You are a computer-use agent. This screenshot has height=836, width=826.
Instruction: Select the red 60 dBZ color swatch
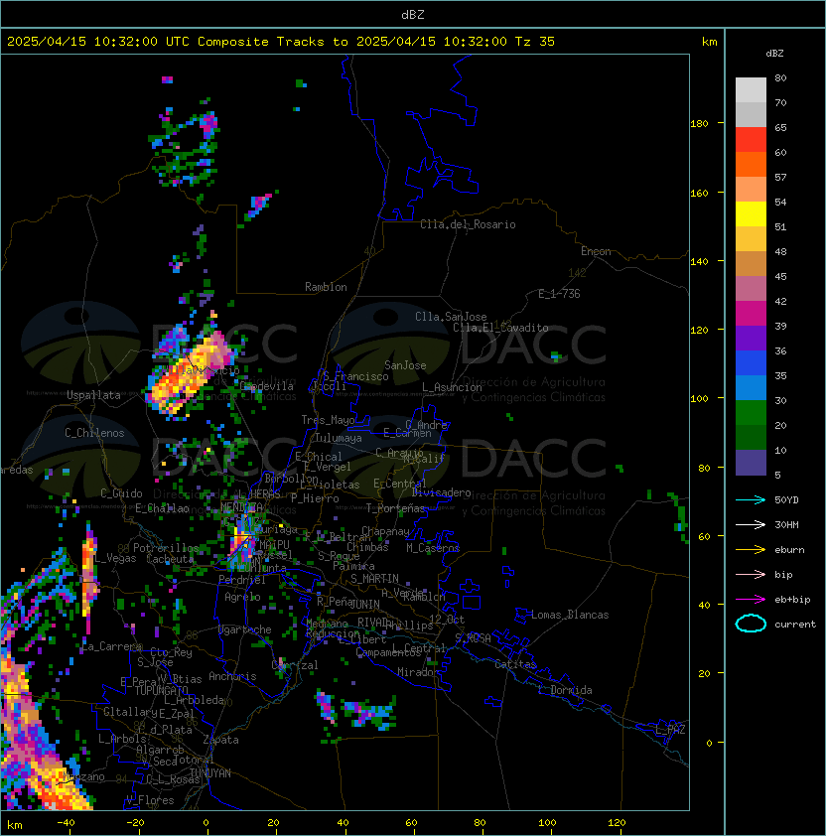[x=751, y=140]
